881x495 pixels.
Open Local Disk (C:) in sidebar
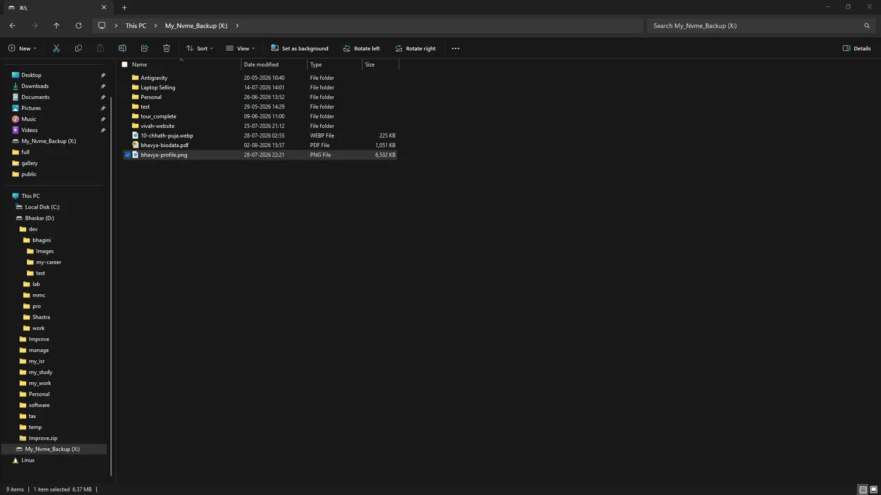(x=42, y=207)
